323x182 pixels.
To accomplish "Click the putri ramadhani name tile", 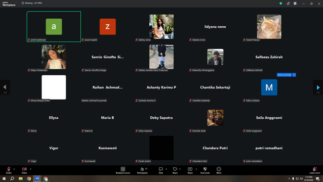I will (x=269, y=148).
